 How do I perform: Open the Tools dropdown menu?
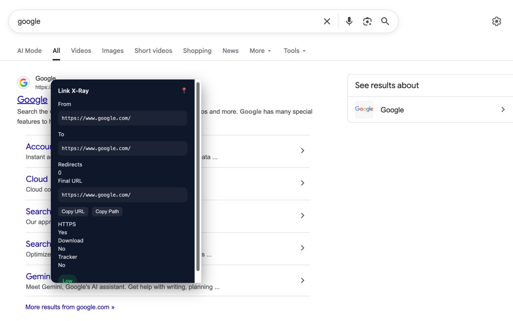[x=295, y=51]
